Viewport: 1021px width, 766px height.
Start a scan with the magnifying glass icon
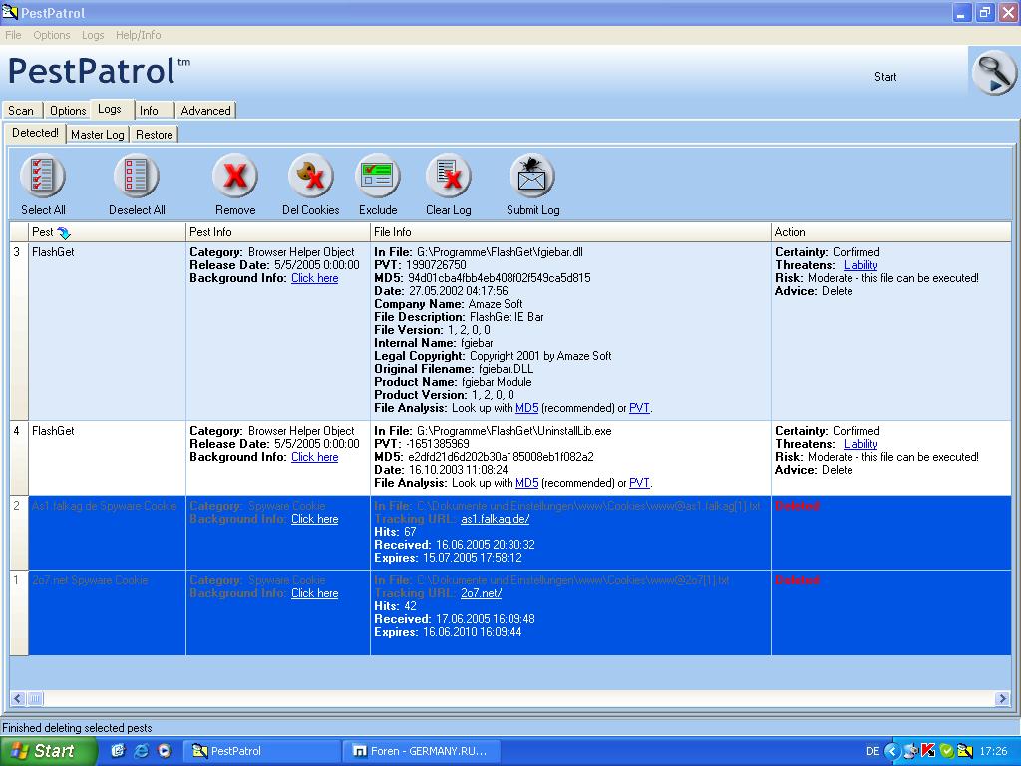tap(994, 73)
